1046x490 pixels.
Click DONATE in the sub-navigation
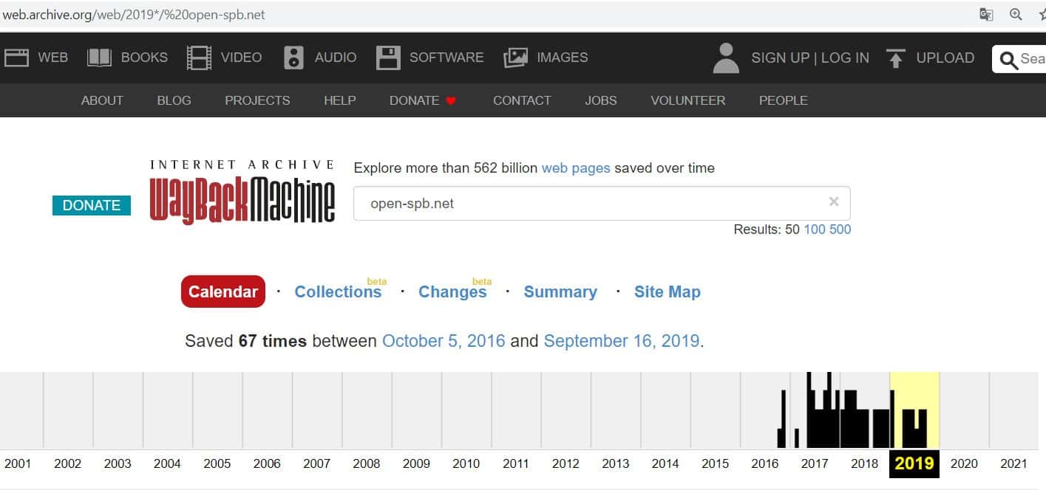coord(414,100)
